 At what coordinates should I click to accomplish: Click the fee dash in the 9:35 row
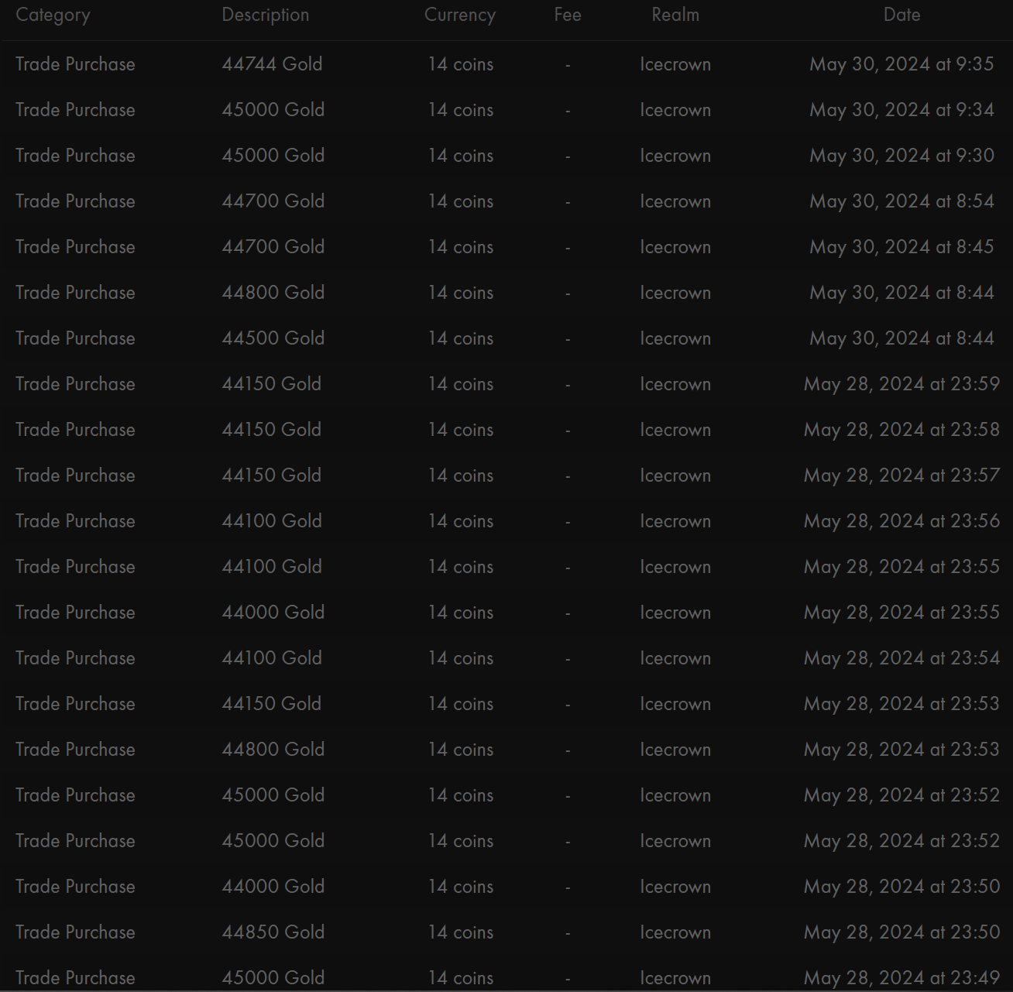pyautogui.click(x=568, y=66)
